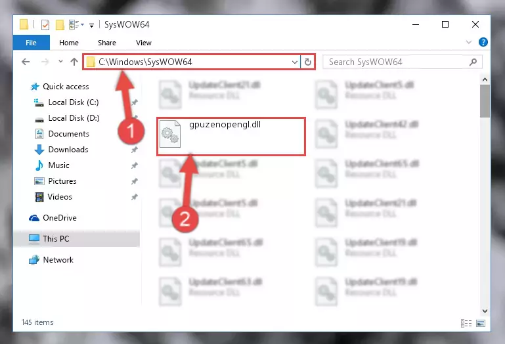The image size is (505, 344).
Task: Select Network in the navigation pane
Action: click(x=58, y=260)
